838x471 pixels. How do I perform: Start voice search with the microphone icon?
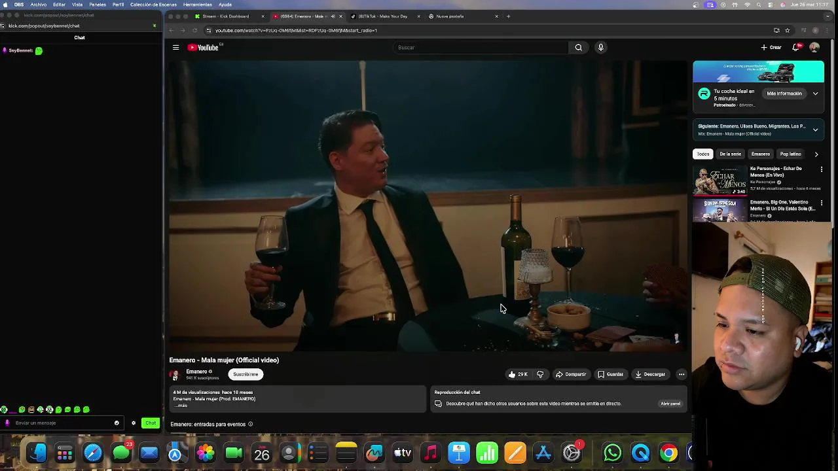click(x=600, y=47)
